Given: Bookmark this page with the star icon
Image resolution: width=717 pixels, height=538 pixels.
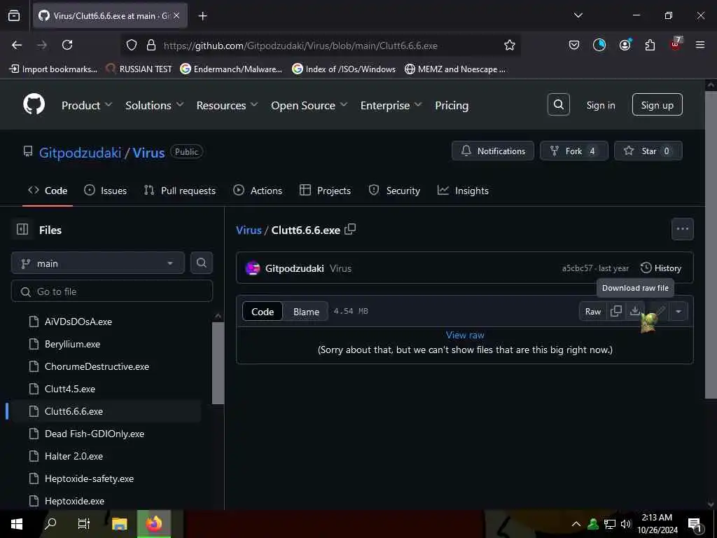Looking at the screenshot, I should pyautogui.click(x=510, y=45).
